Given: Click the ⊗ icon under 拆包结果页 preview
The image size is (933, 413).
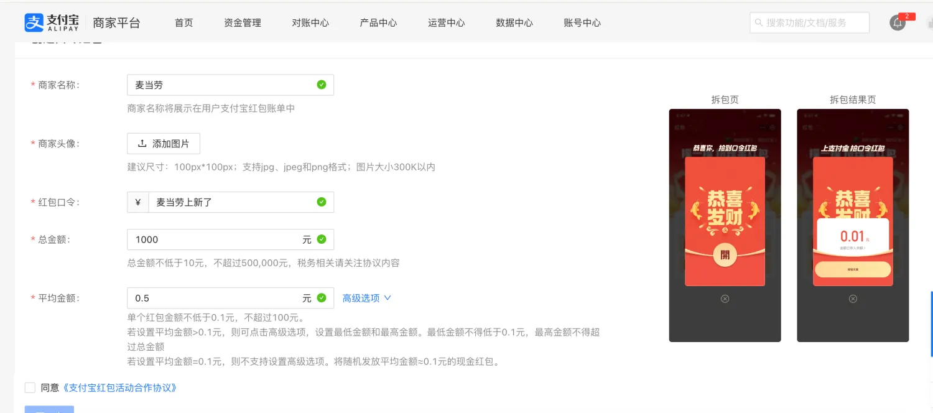Looking at the screenshot, I should pyautogui.click(x=853, y=299).
